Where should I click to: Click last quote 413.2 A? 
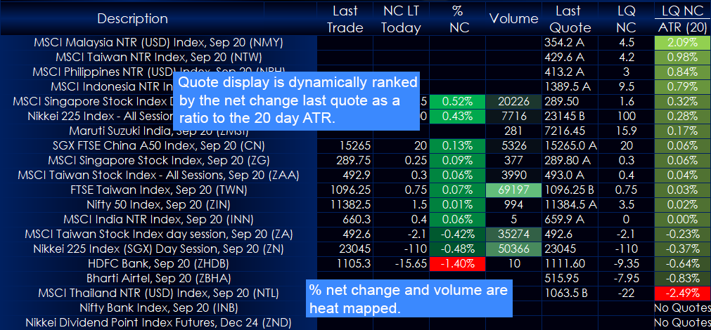tap(570, 72)
